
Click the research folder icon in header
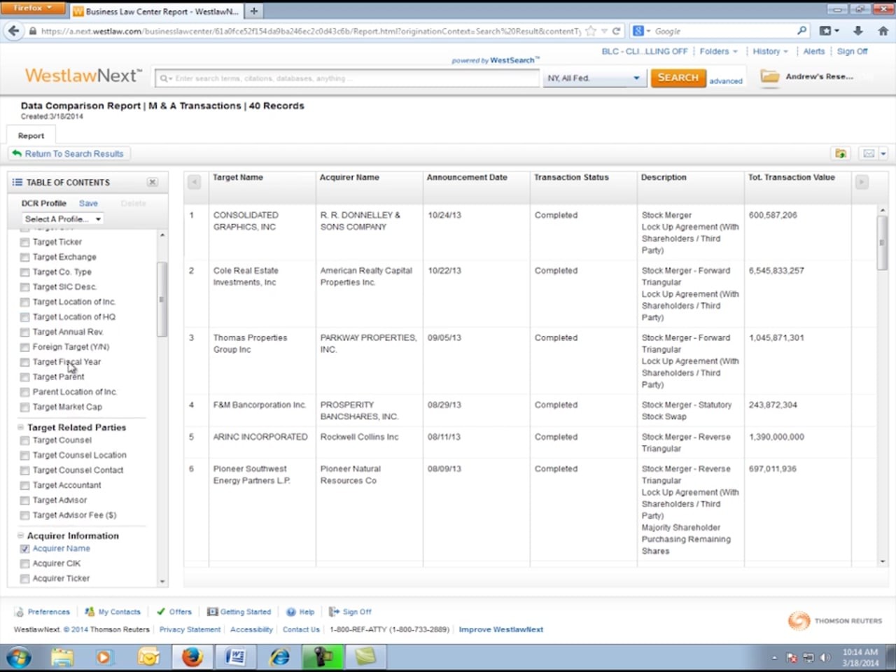[769, 76]
